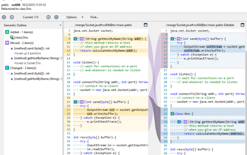Jump to the last difference

[56, 17]
